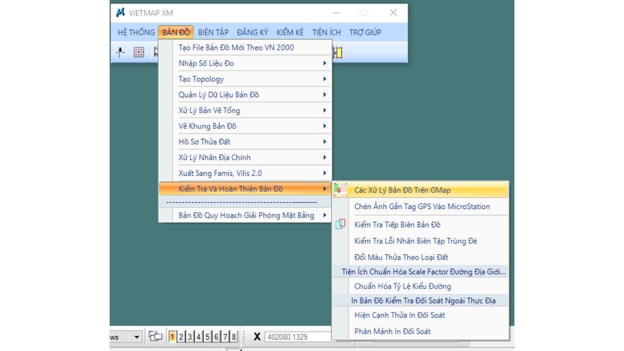This screenshot has height=351, width=624.
Task: Toggle view 8 button
Action: coord(234,337)
